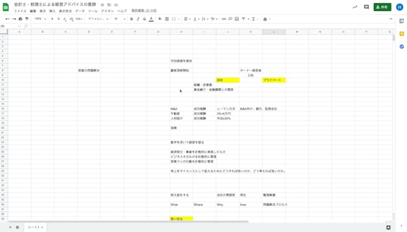
Task: Open the text color picker
Action: (151, 19)
